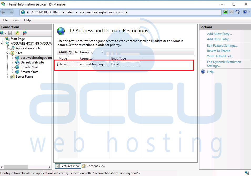Open the arrow after accuwebhostingtrainning.com breadcrumb

(x=126, y=12)
